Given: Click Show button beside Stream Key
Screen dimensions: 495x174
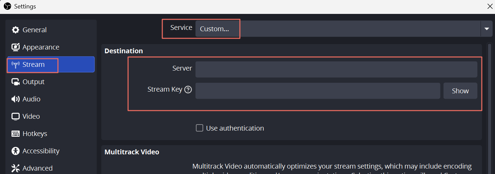Looking at the screenshot, I should click(x=460, y=91).
